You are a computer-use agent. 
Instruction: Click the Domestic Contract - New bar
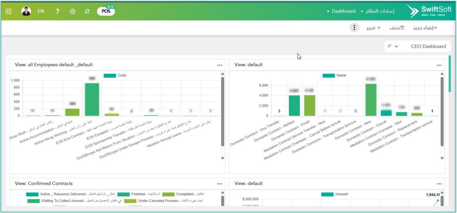371,100
